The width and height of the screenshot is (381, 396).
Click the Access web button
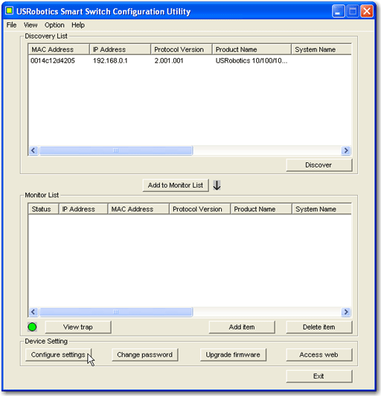point(319,355)
